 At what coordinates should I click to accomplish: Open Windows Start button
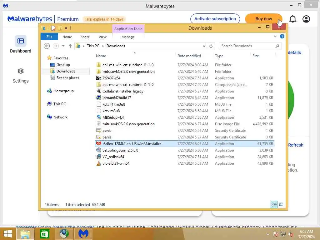(x=7, y=234)
